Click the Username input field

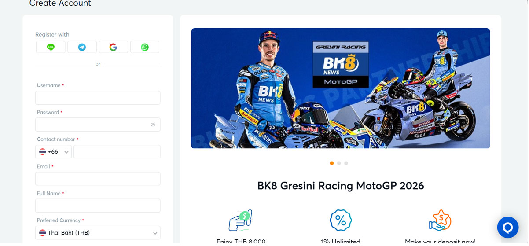pyautogui.click(x=98, y=98)
